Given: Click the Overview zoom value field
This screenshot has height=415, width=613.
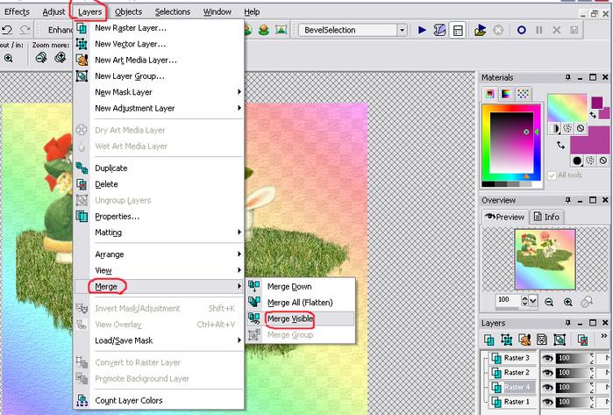Looking at the screenshot, I should (509, 301).
